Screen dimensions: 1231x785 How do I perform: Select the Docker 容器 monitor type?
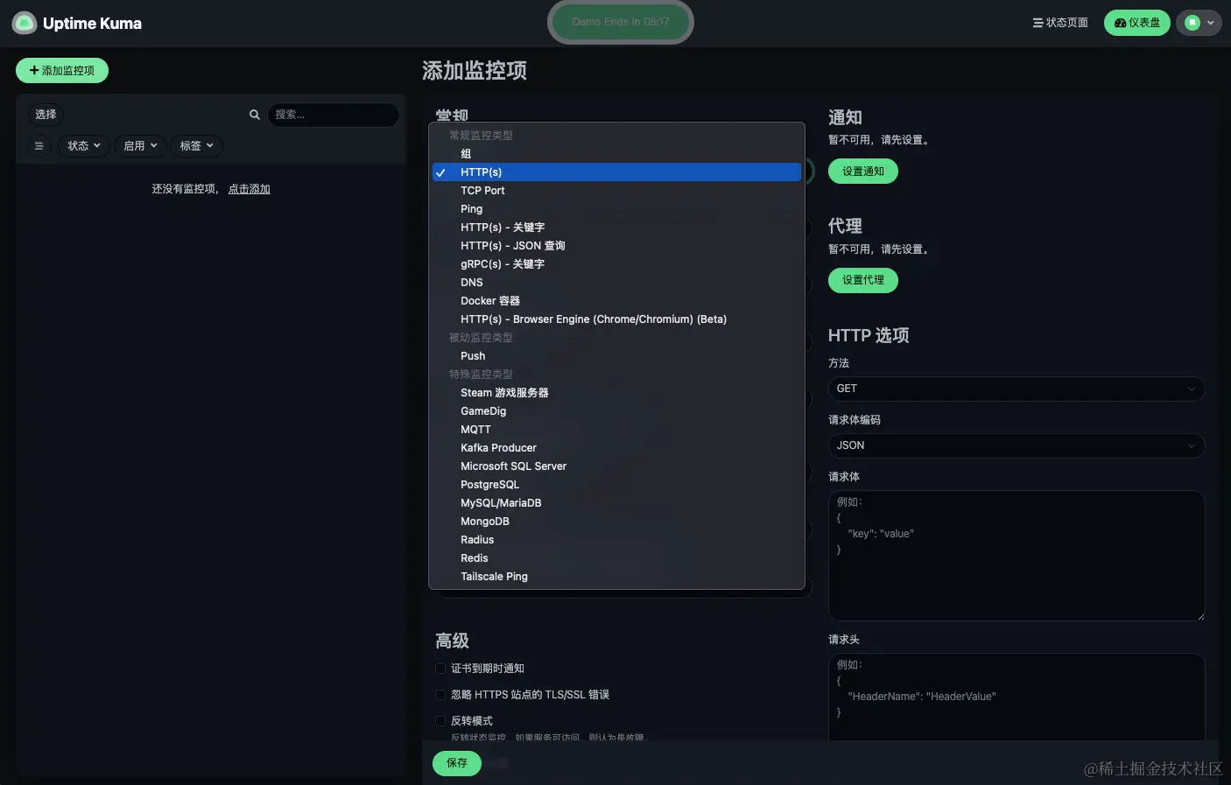tap(616, 301)
